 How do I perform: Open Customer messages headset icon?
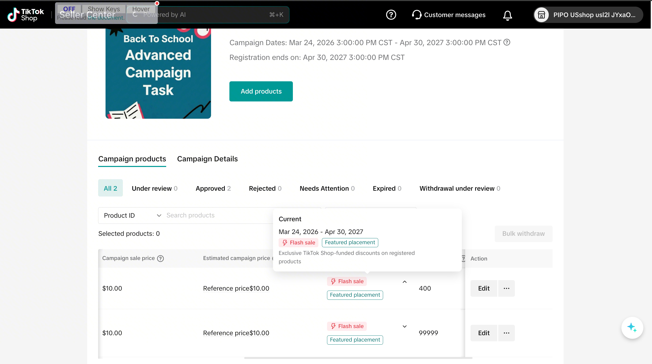pos(416,15)
